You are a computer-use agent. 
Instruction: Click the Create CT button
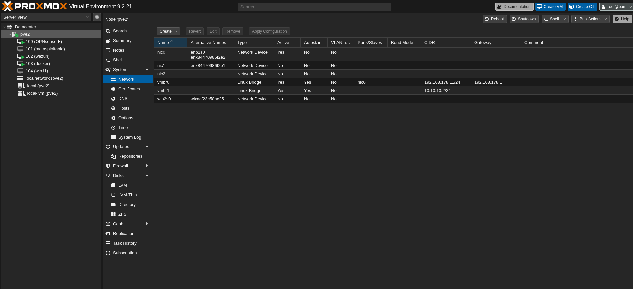coord(582,7)
